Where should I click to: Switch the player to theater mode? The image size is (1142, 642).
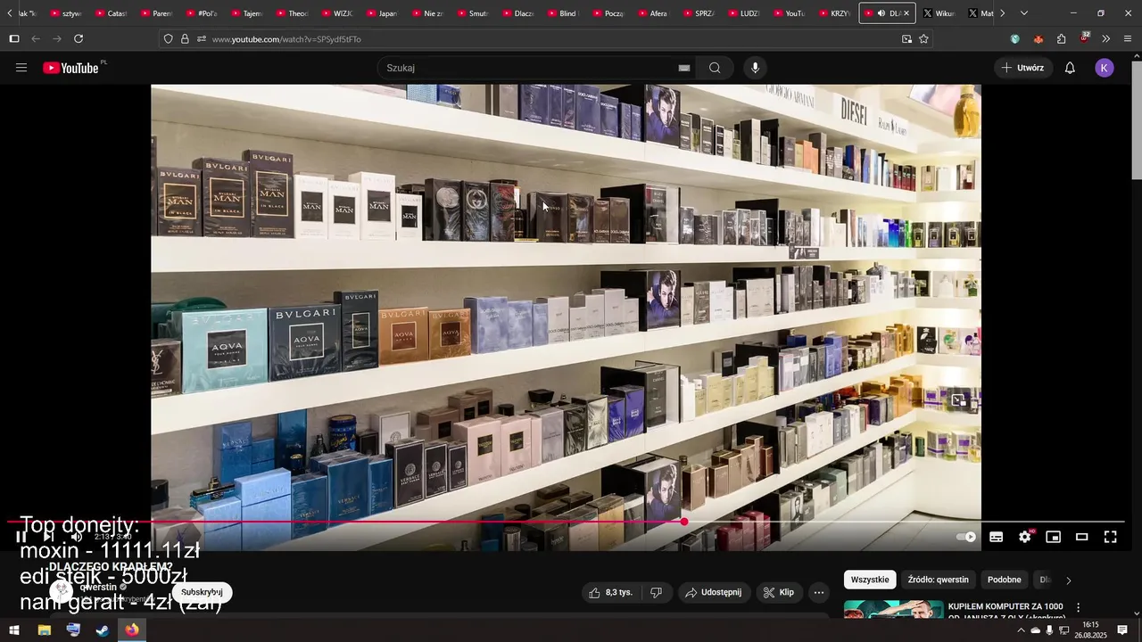(x=1082, y=537)
